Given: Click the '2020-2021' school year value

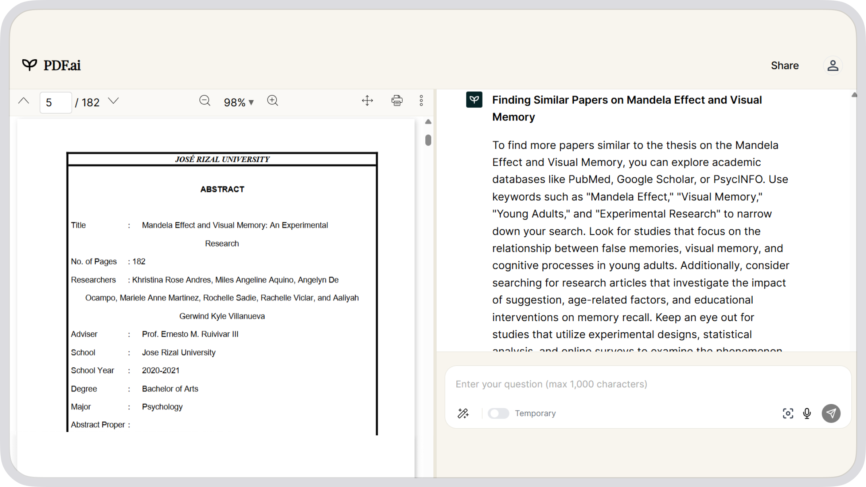Looking at the screenshot, I should pyautogui.click(x=161, y=371).
